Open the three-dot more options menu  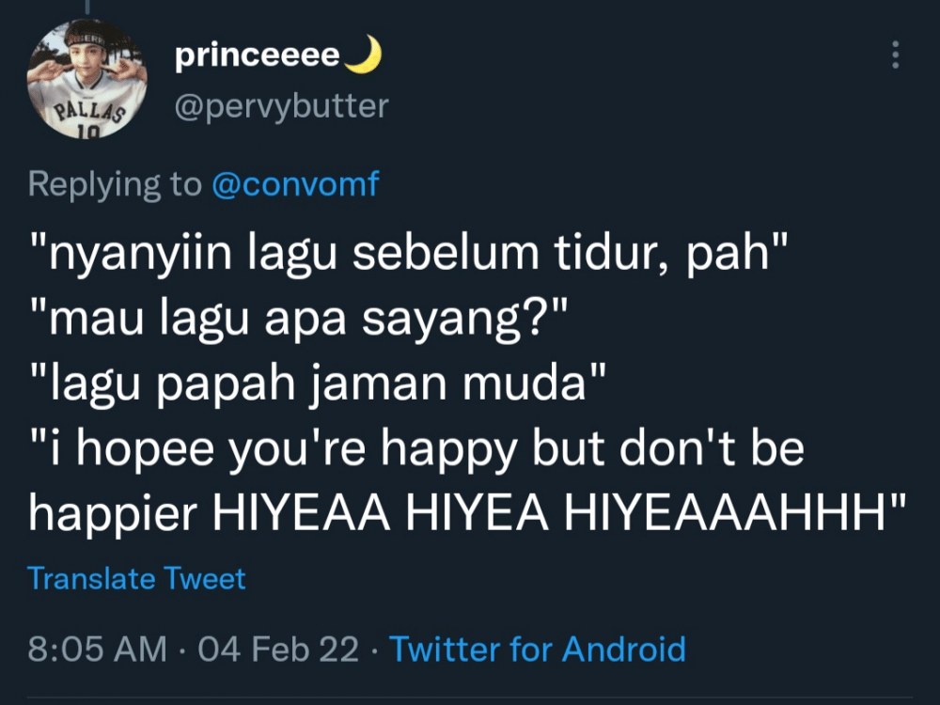(895, 55)
